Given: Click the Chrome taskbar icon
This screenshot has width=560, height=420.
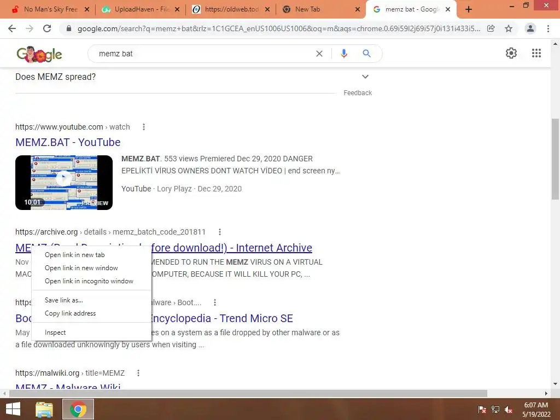Looking at the screenshot, I should [x=78, y=409].
